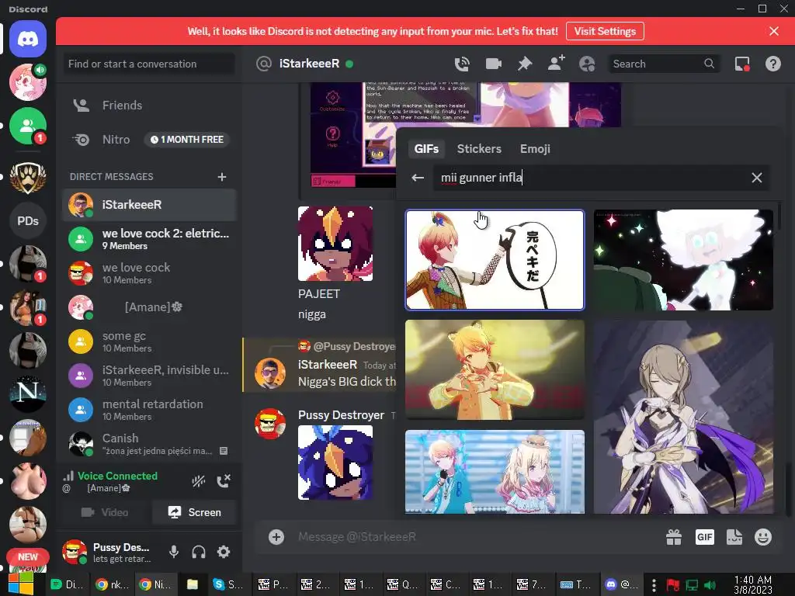Select the GIFs tab
This screenshot has width=795, height=596.
tap(426, 148)
